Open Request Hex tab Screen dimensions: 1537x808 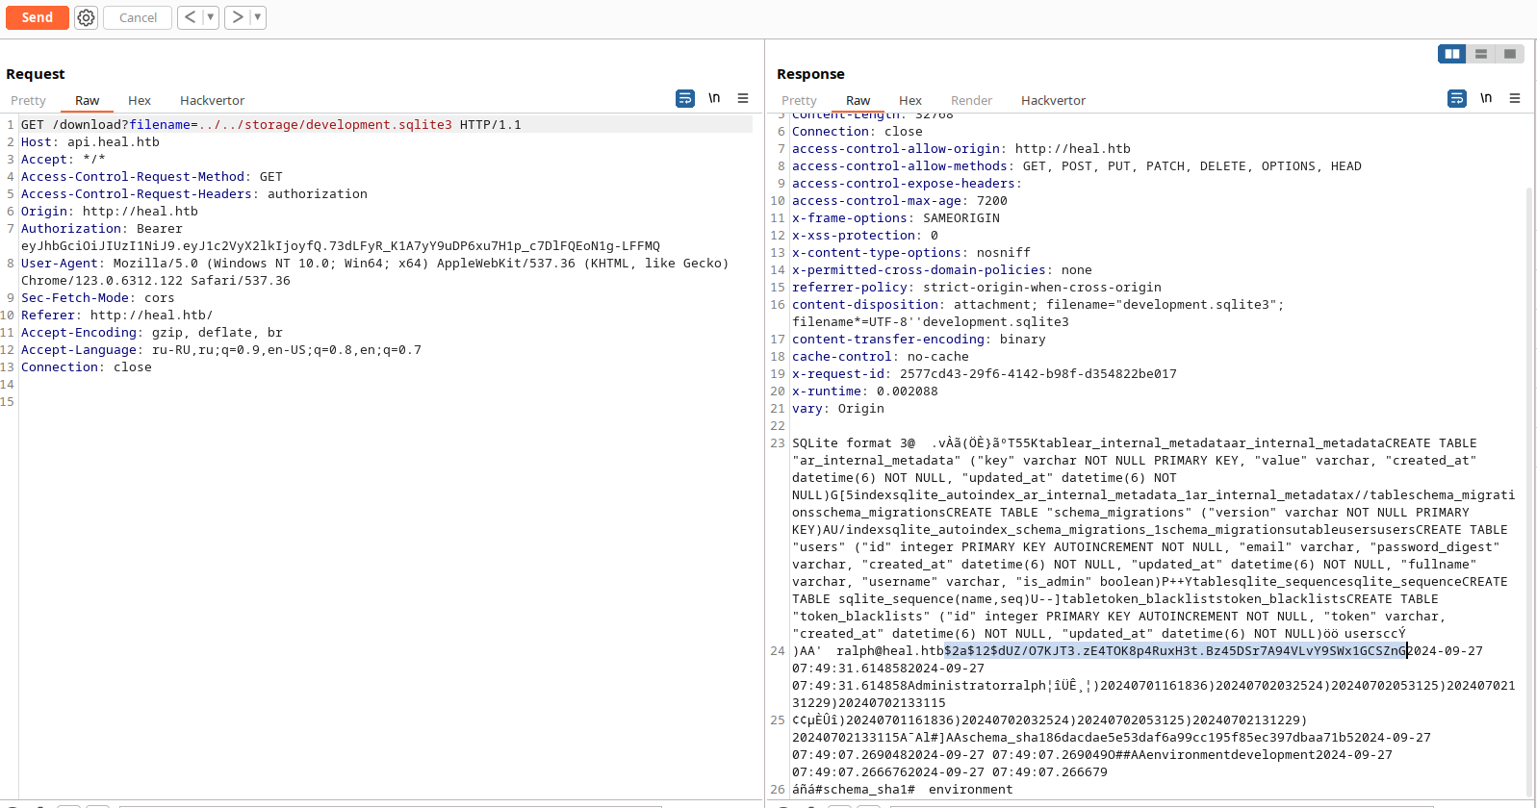140,100
